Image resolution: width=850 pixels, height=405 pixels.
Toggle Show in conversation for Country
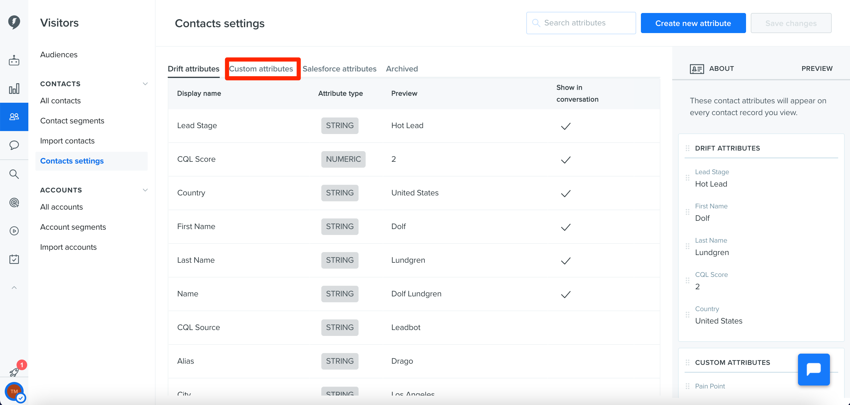566,193
